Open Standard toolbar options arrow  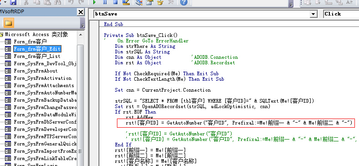click(291, 5)
